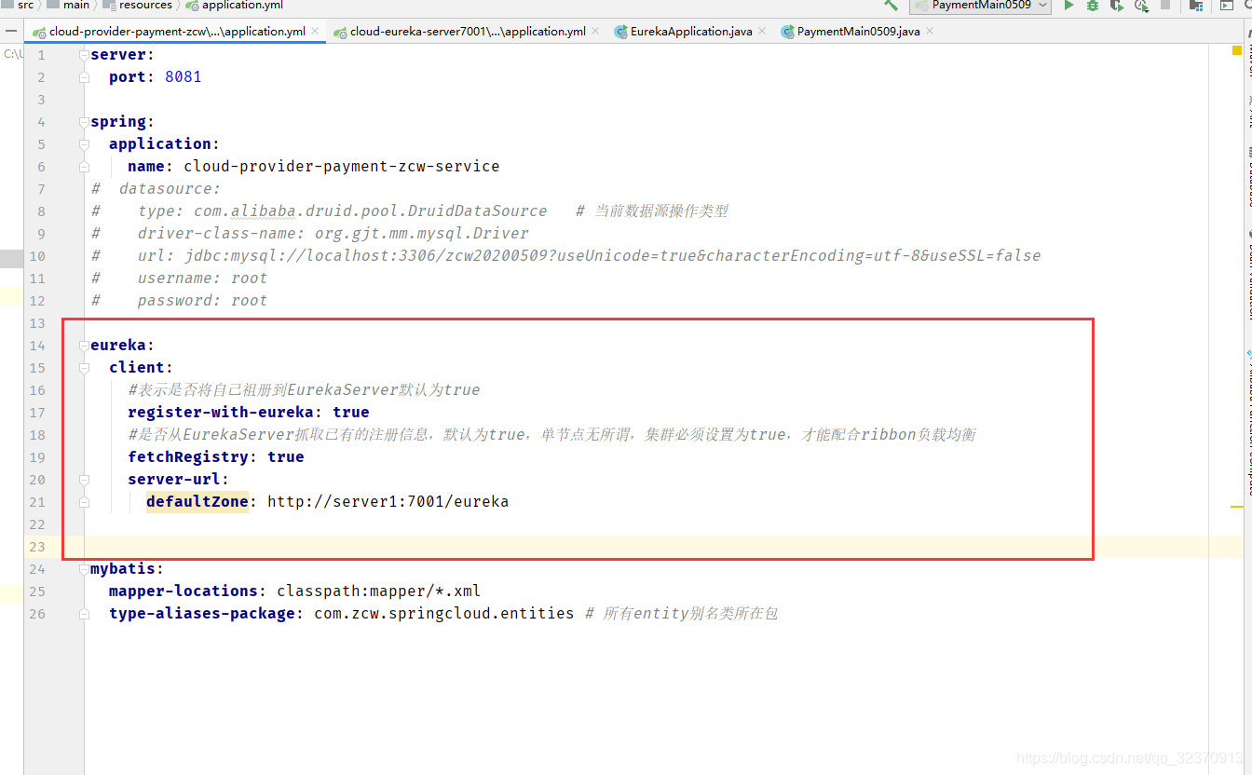This screenshot has height=775, width=1252.
Task: Collapse the application block fold marker on line 5
Action: coord(84,144)
